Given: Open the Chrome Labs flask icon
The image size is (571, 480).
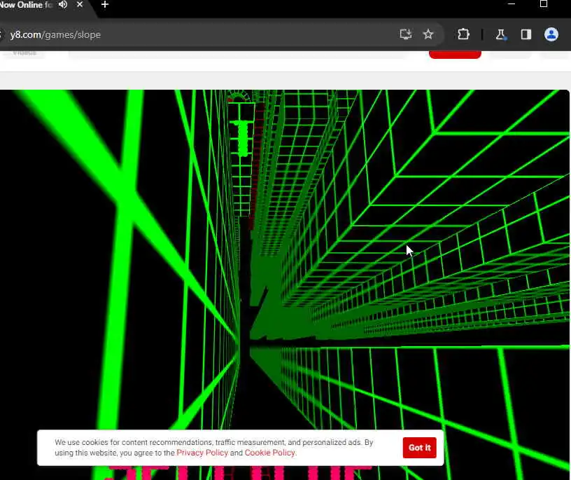Looking at the screenshot, I should (x=501, y=34).
